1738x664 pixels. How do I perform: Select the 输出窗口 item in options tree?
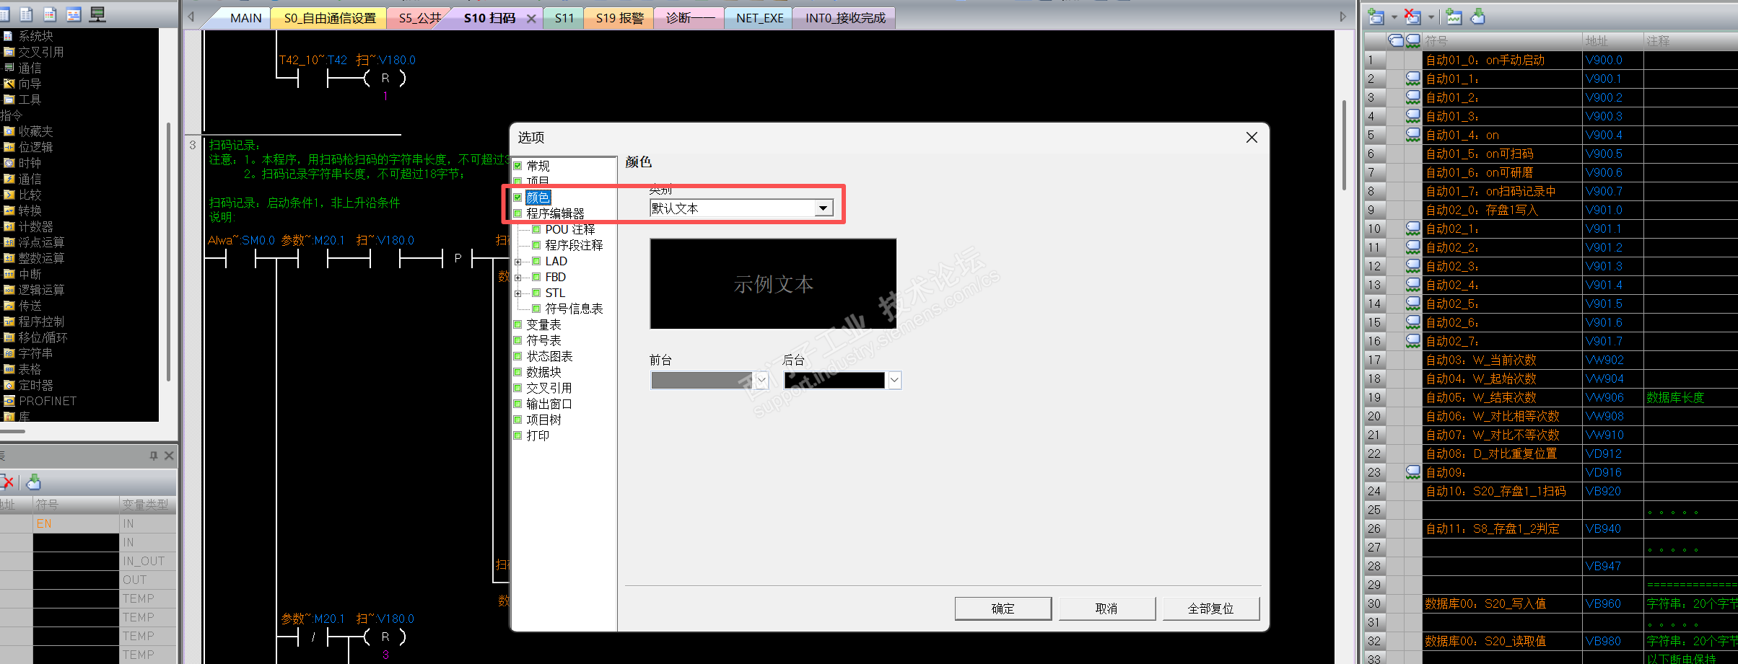[549, 404]
